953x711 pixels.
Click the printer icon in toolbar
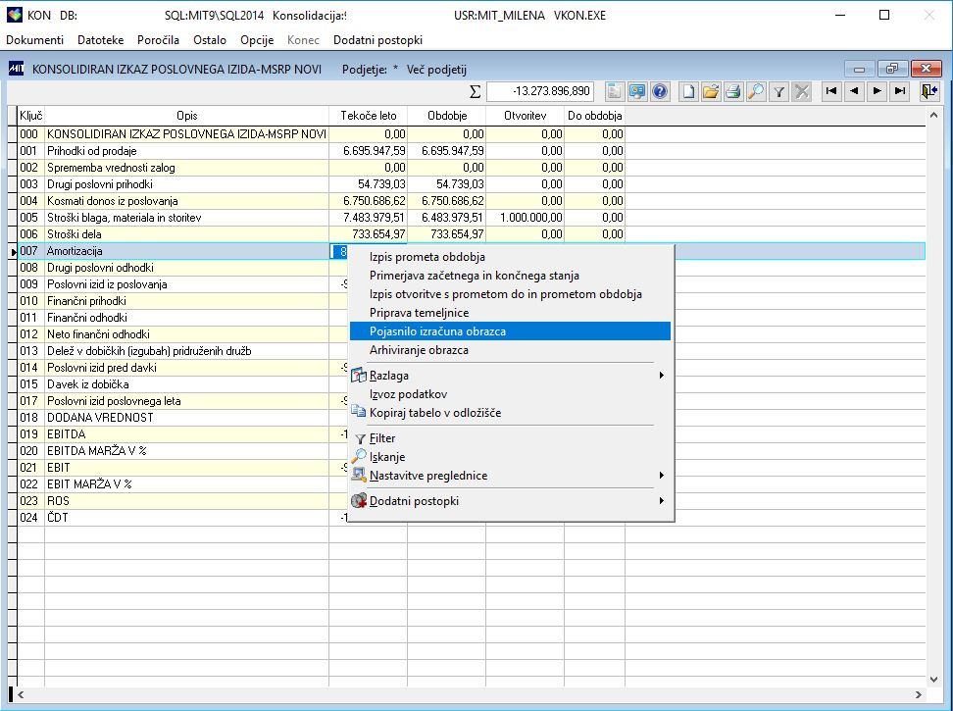pyautogui.click(x=732, y=91)
